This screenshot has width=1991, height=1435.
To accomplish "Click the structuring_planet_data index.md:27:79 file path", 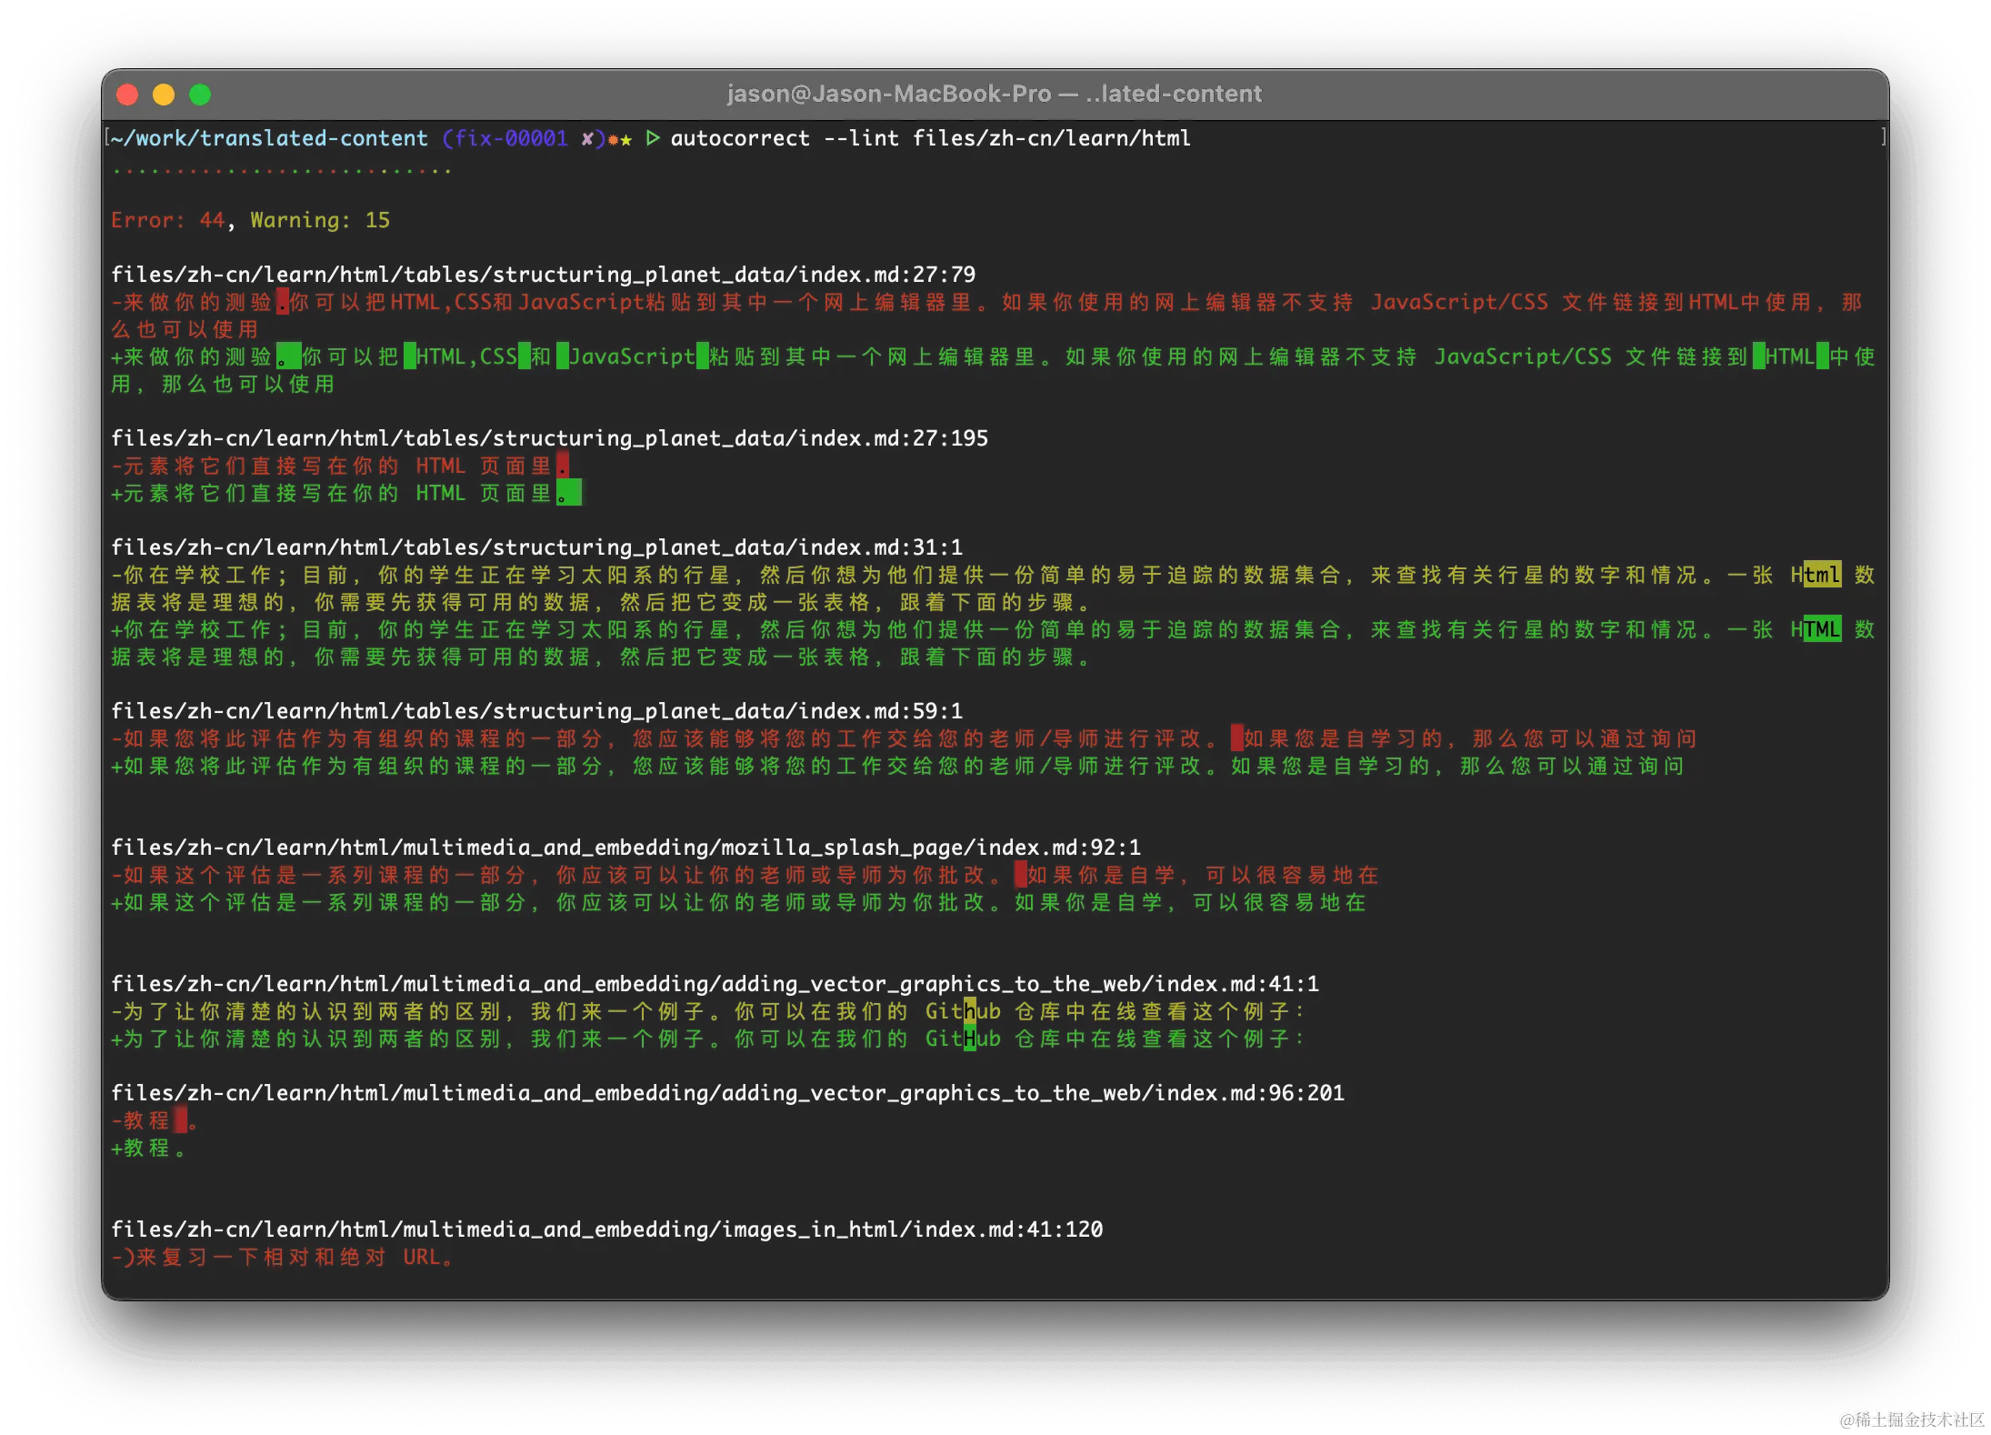I will 543,275.
